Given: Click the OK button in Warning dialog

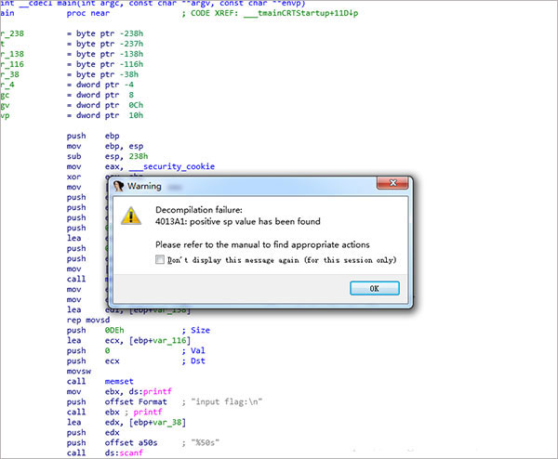Looking at the screenshot, I should coord(375,288).
